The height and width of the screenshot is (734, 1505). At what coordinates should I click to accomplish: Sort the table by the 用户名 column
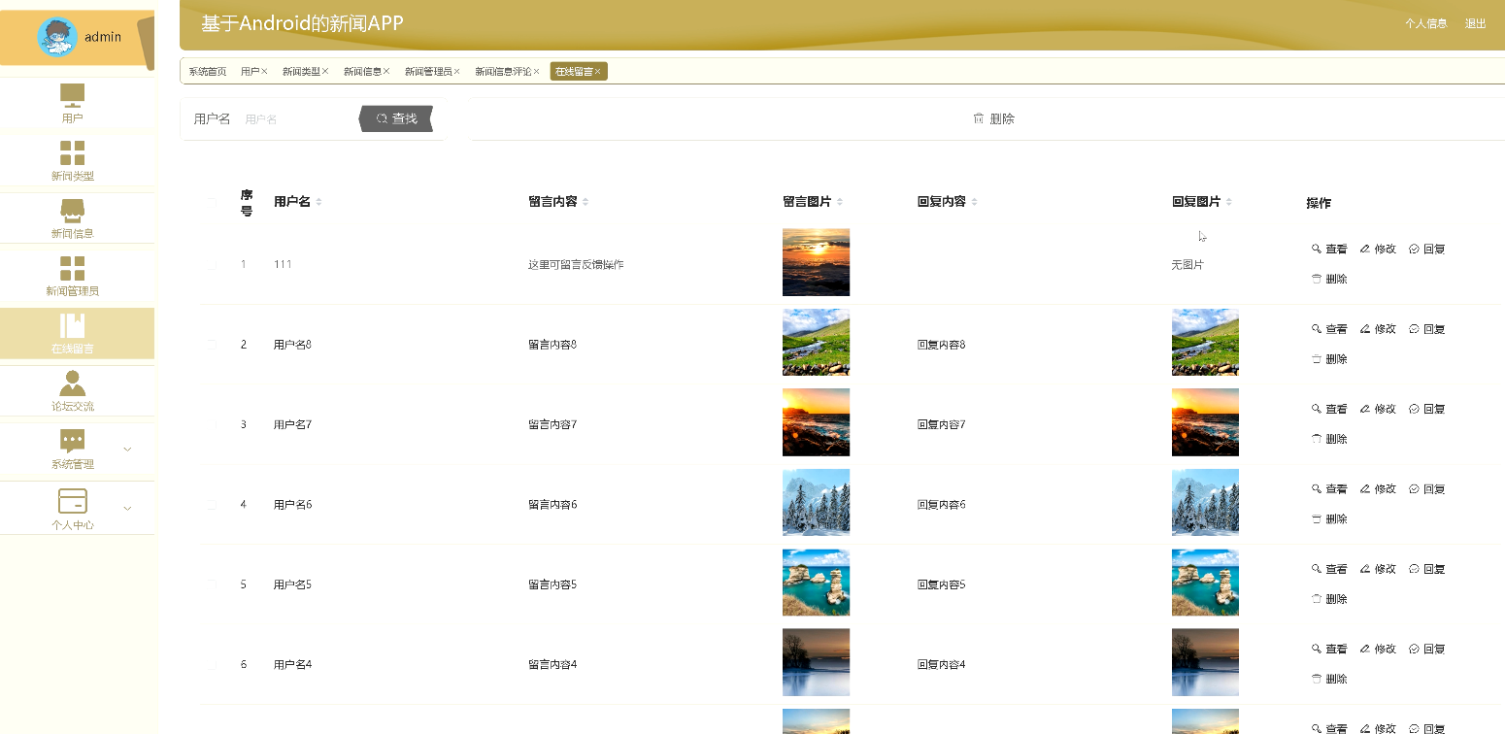(x=318, y=202)
